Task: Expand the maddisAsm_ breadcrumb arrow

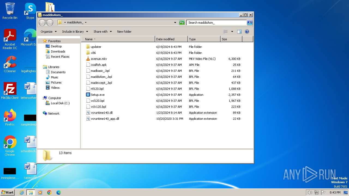Action: (86, 23)
